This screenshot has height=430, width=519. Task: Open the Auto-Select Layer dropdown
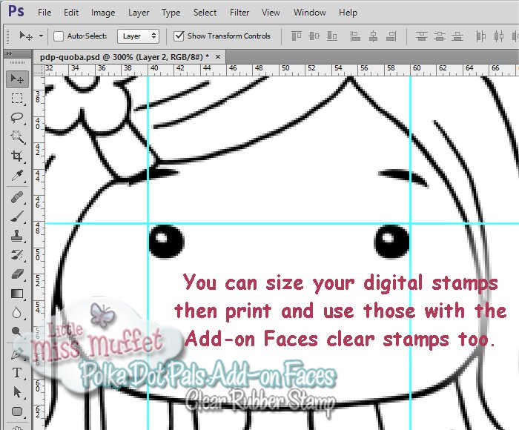(x=139, y=36)
